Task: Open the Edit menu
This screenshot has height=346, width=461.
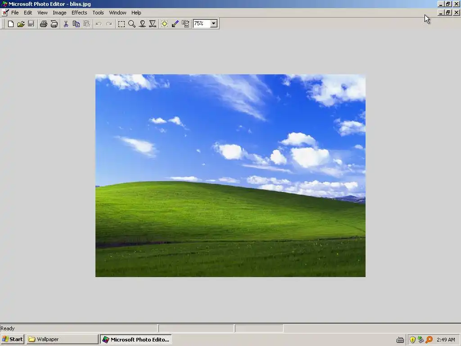Action: pos(28,13)
